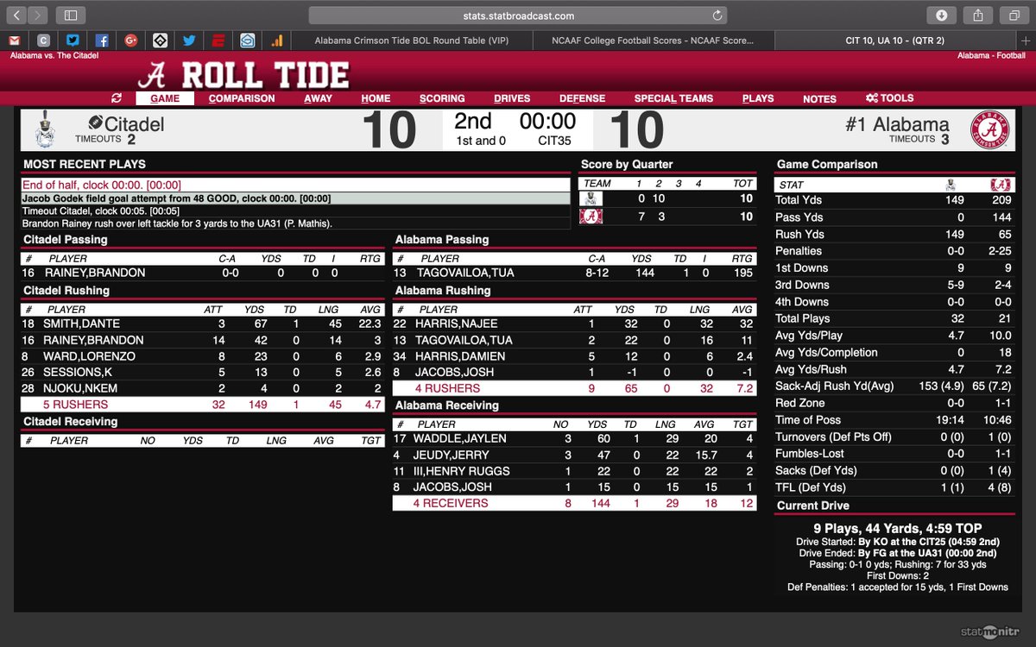Open the DEFENSE tab
1036x647 pixels.
tap(582, 98)
